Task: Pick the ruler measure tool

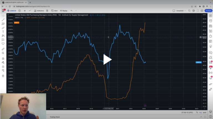Action: [x=3, y=49]
